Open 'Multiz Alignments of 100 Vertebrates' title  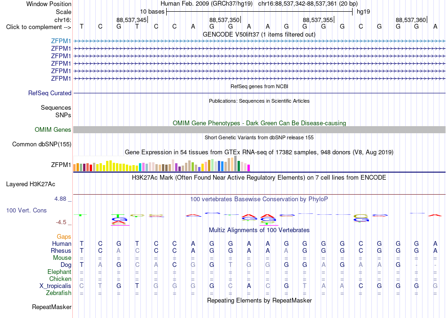tap(259, 230)
